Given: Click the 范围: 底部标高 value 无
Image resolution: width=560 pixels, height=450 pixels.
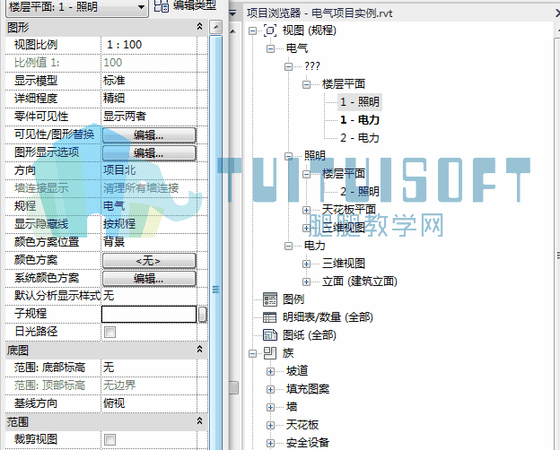Looking at the screenshot, I should [x=149, y=368].
